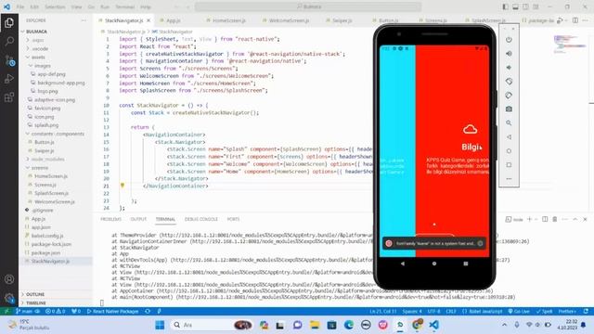This screenshot has width=594, height=334.
Task: Open SplashScreen.js in the explorer tree
Action: (52, 193)
